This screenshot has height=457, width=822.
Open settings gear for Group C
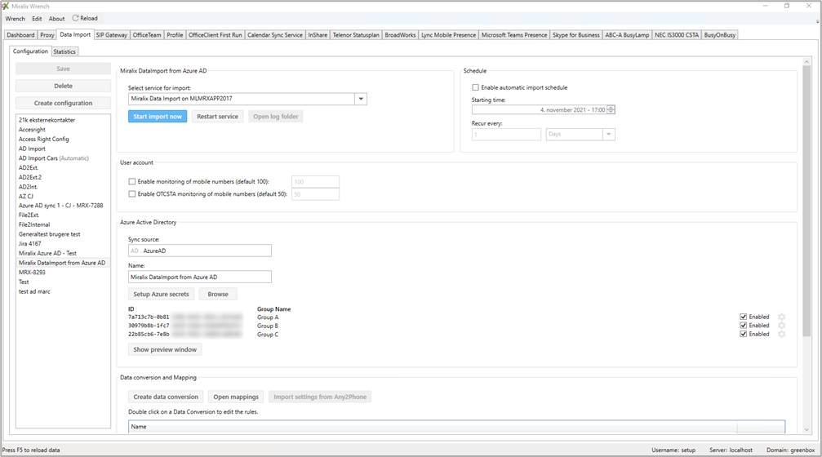pos(782,334)
